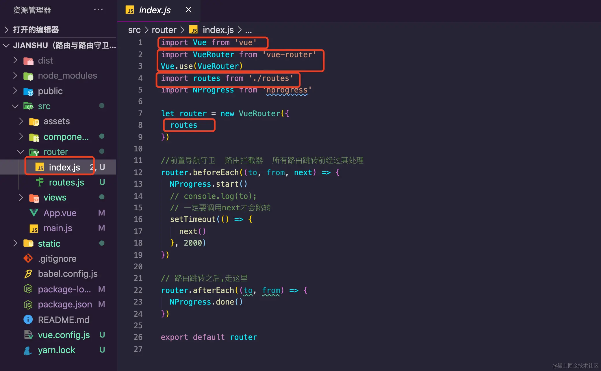Click src in the breadcrumb path
The width and height of the screenshot is (601, 371).
point(134,30)
